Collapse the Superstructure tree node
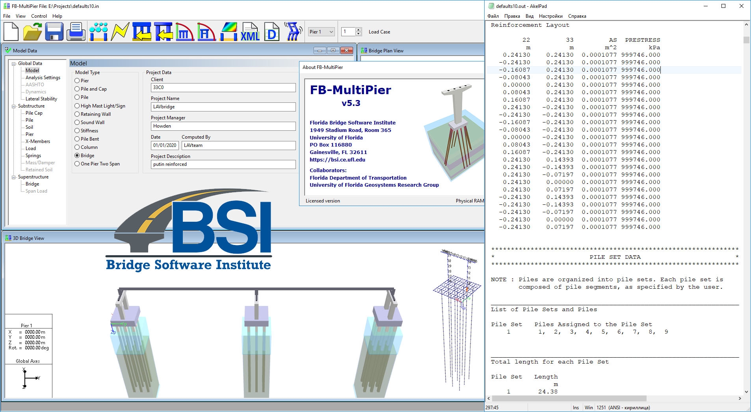The width and height of the screenshot is (751, 412). (x=14, y=177)
